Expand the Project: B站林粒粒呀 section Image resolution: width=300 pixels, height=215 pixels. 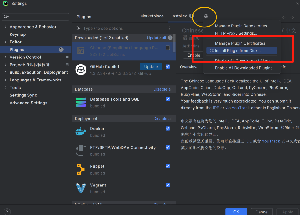coord(6,65)
